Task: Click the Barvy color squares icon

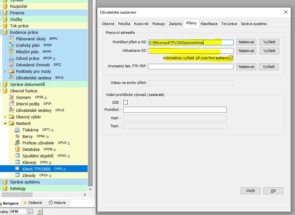Action: pyautogui.click(x=17, y=136)
